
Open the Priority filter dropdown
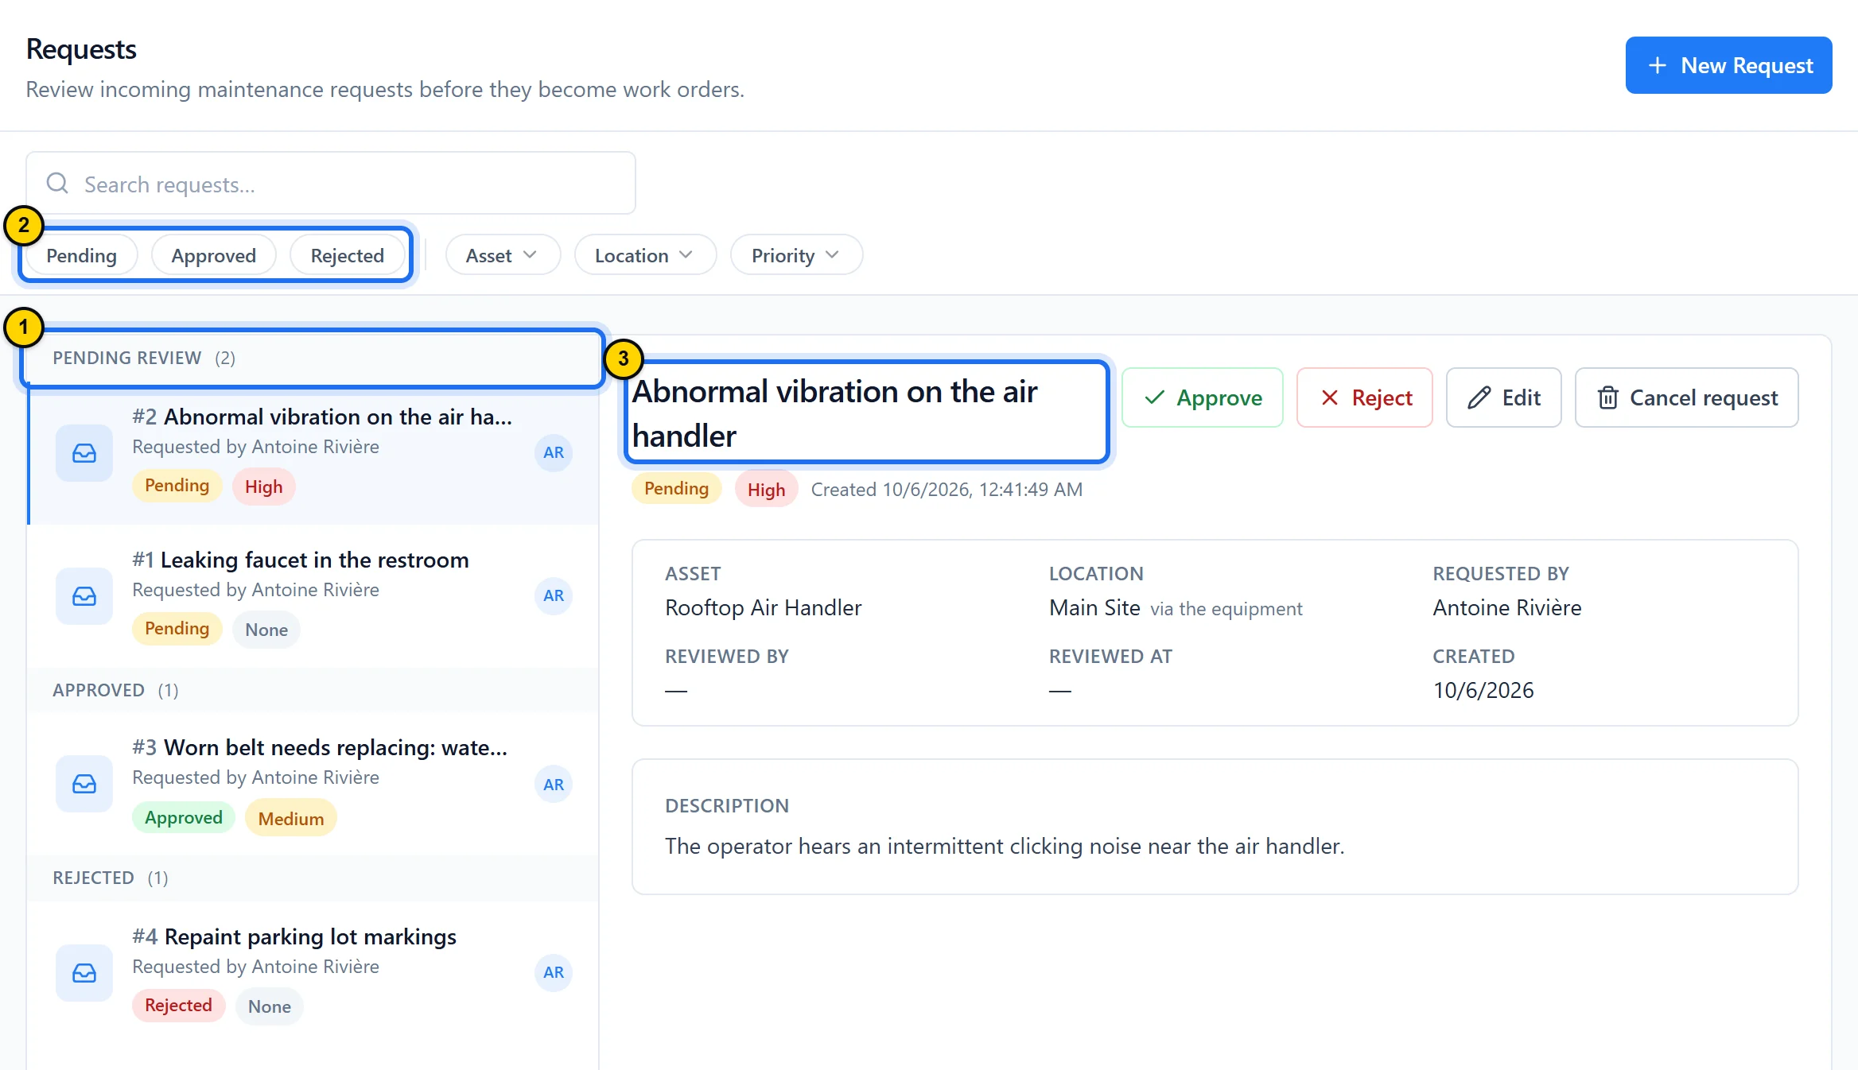tap(796, 255)
